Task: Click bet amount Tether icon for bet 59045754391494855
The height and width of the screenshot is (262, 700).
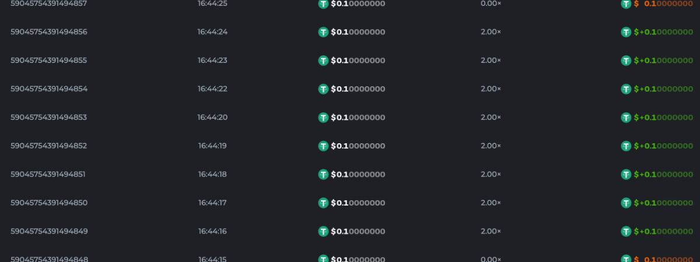Action: [323, 61]
